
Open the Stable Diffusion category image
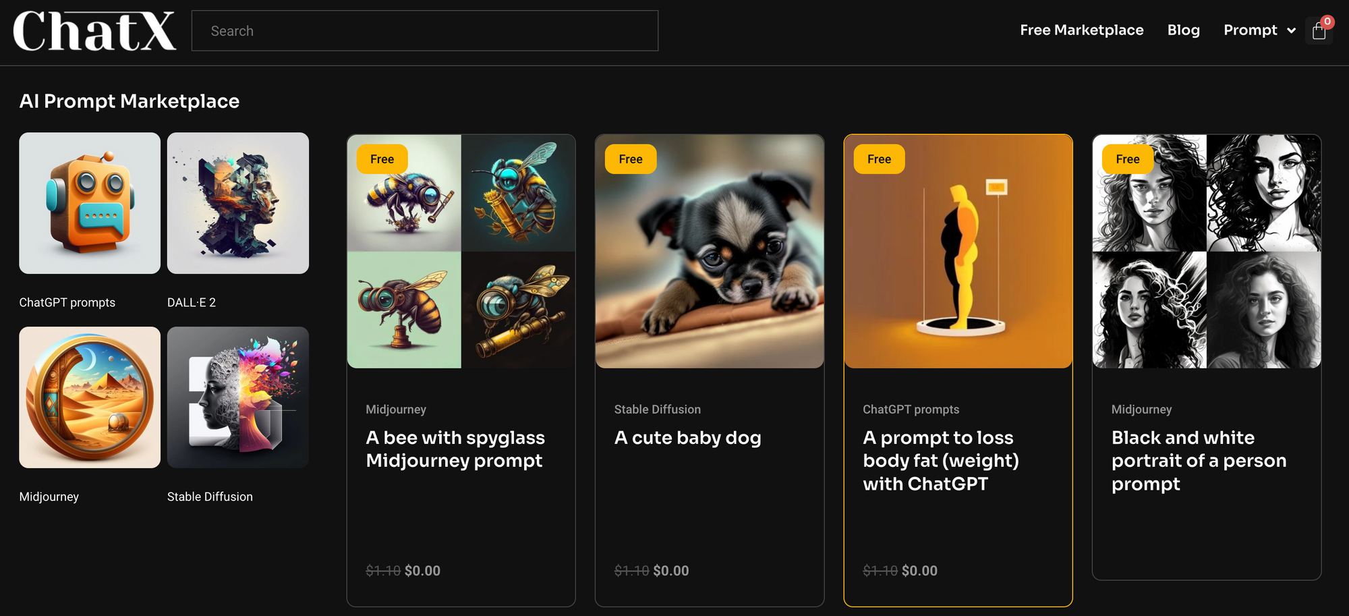(237, 397)
